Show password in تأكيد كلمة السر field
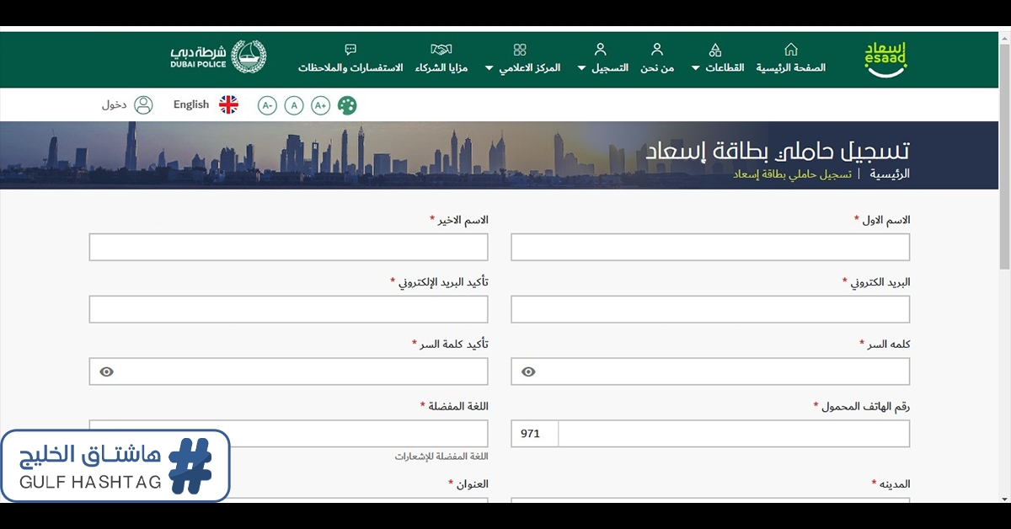Screen dimensions: 1011x529 (106, 371)
